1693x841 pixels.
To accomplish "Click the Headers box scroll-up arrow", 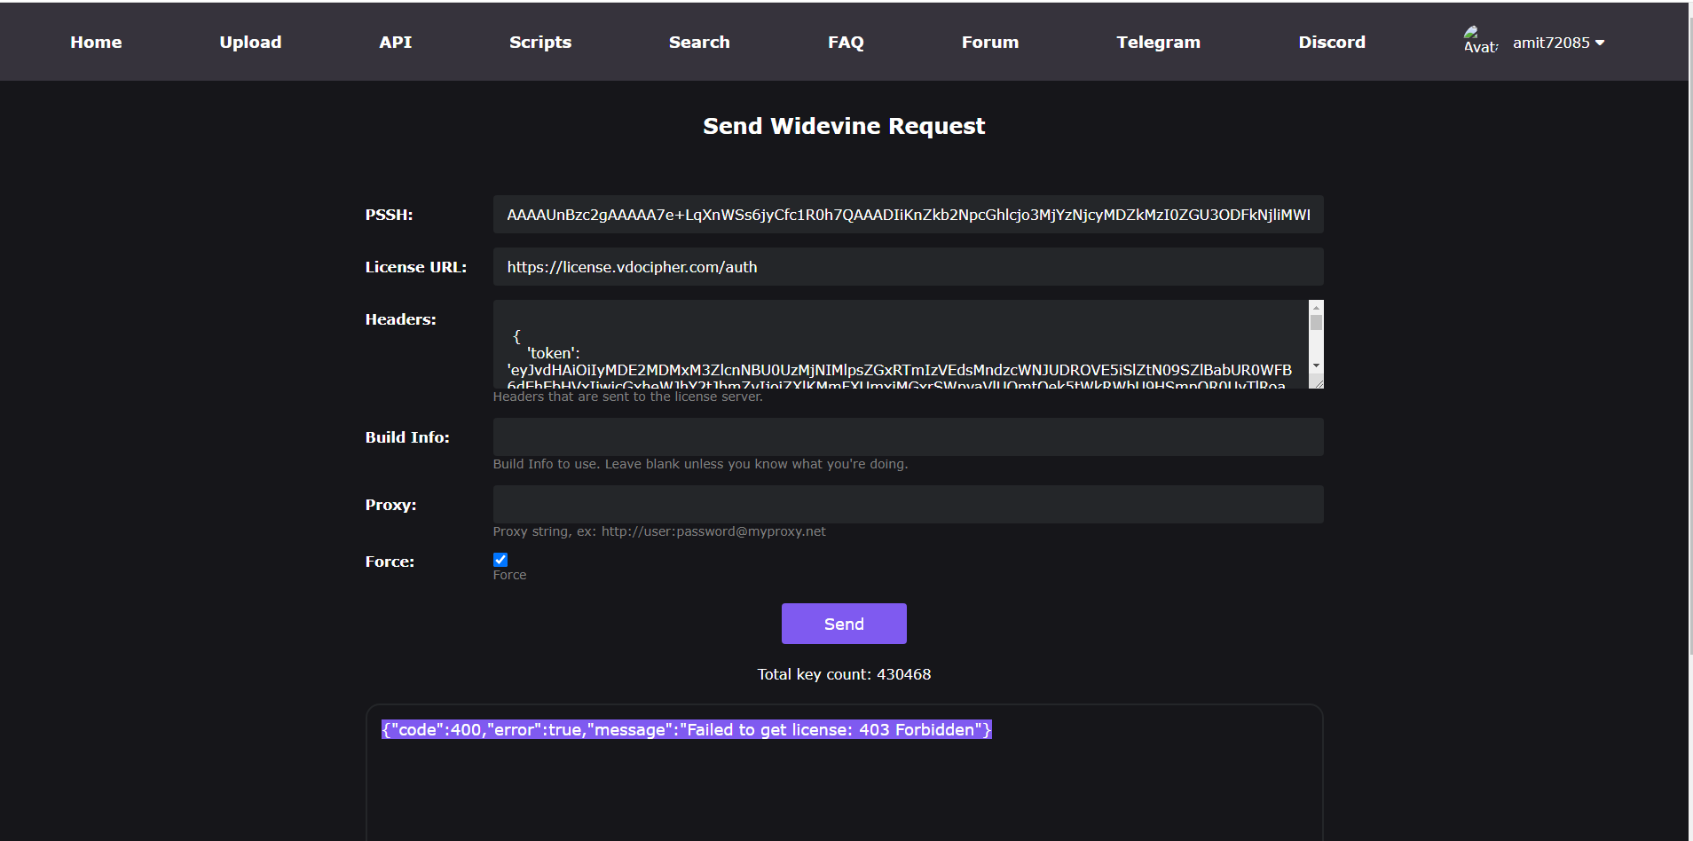I will (x=1316, y=307).
